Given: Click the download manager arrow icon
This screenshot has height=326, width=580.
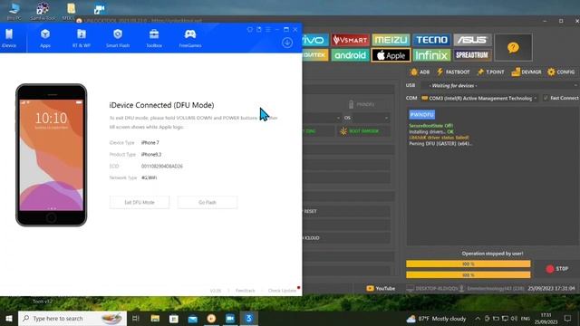Looking at the screenshot, I should (x=287, y=43).
